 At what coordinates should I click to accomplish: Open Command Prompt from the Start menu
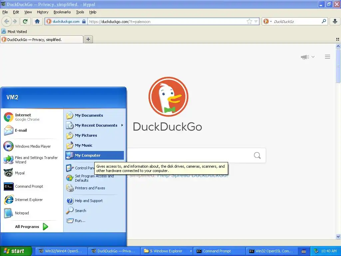(x=32, y=186)
